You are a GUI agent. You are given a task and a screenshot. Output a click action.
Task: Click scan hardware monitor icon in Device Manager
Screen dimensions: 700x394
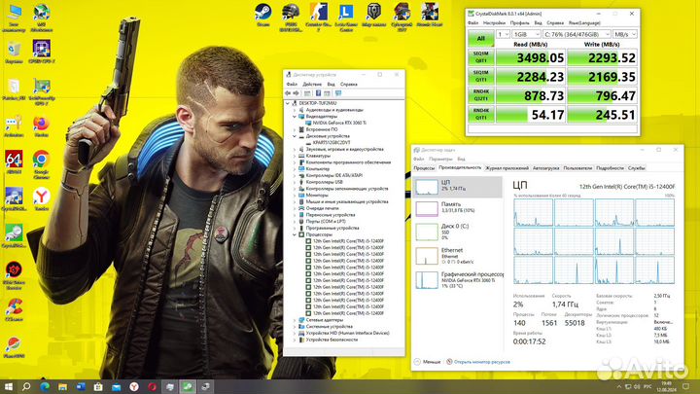pos(338,93)
